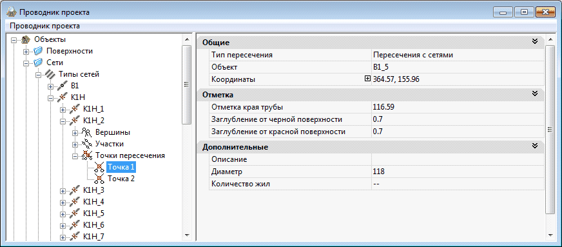Expand the K1H_4 node
562x247 pixels.
pos(63,203)
